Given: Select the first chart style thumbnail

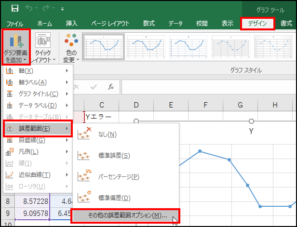Looking at the screenshot, I should 103,47.
